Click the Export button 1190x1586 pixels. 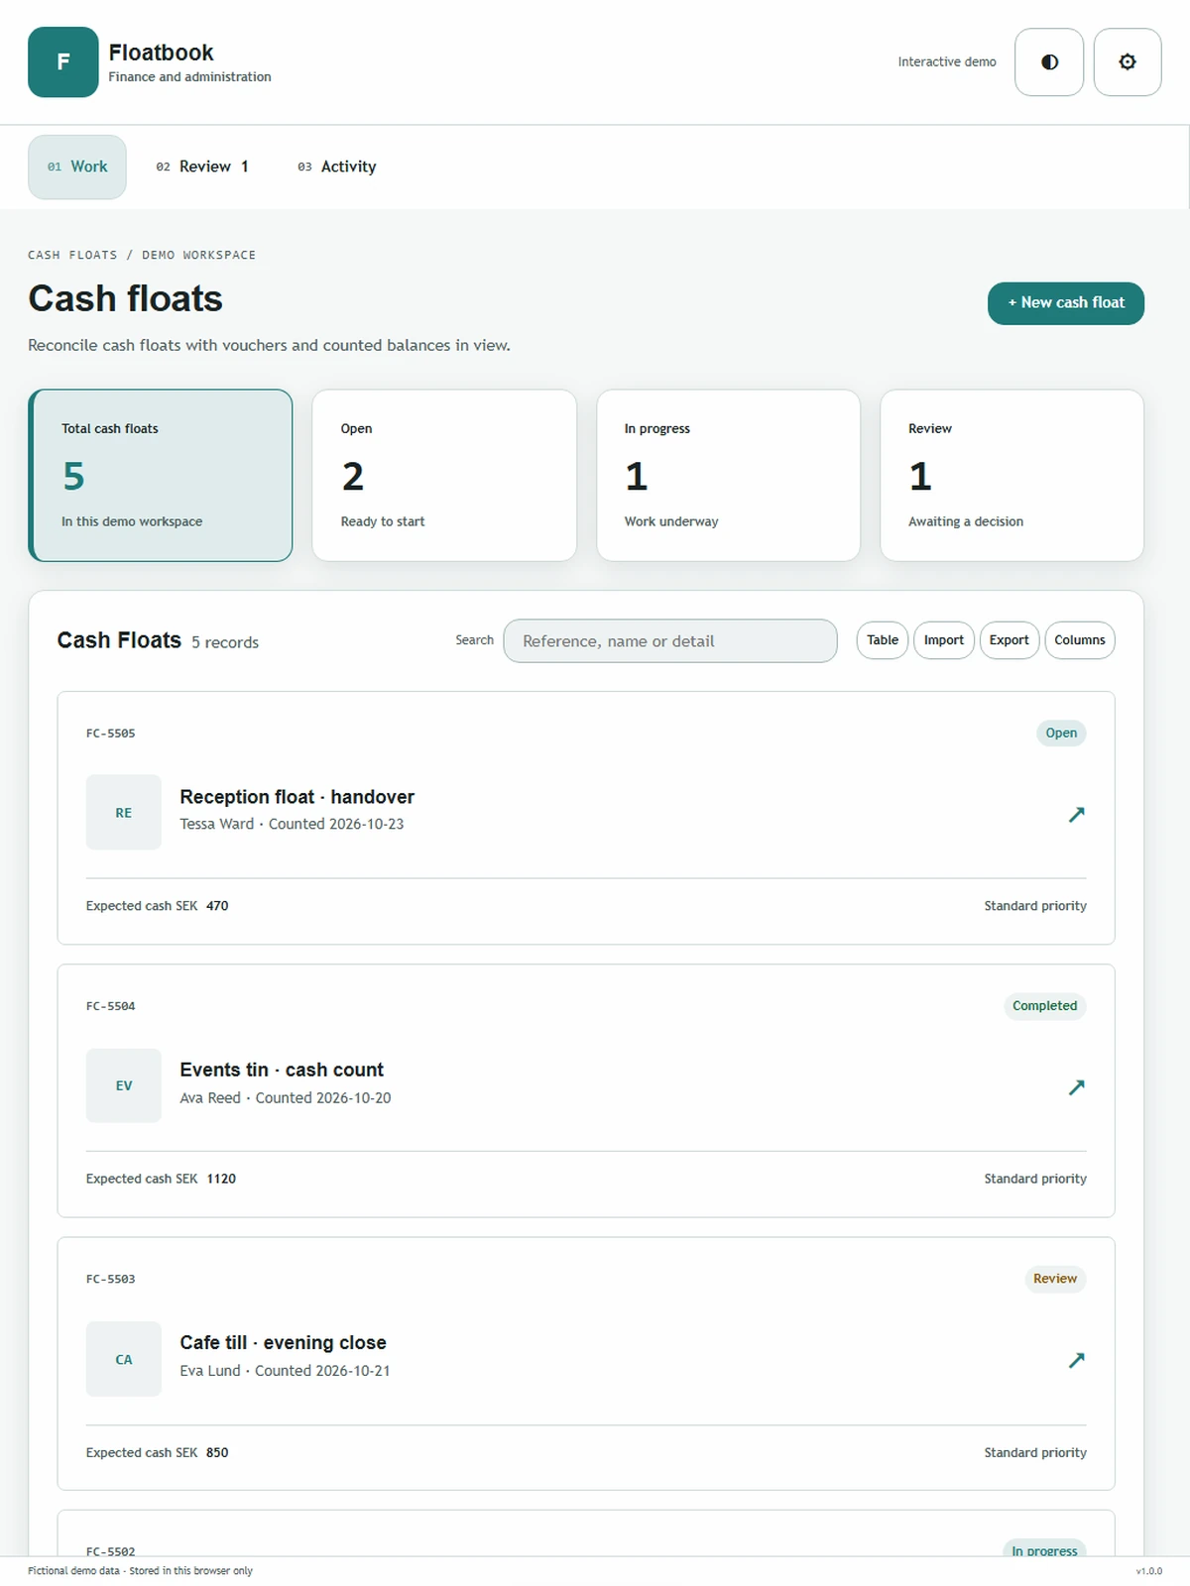pos(1010,640)
